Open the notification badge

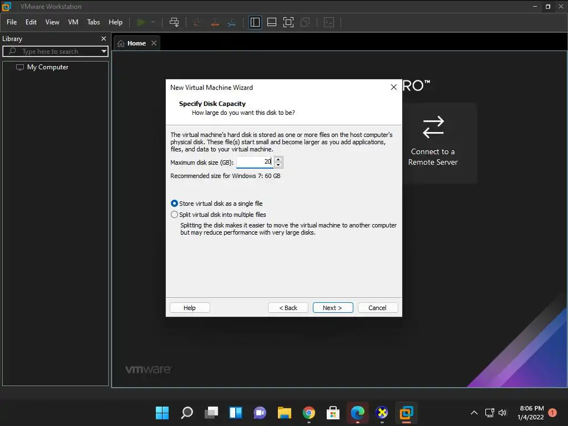552,413
